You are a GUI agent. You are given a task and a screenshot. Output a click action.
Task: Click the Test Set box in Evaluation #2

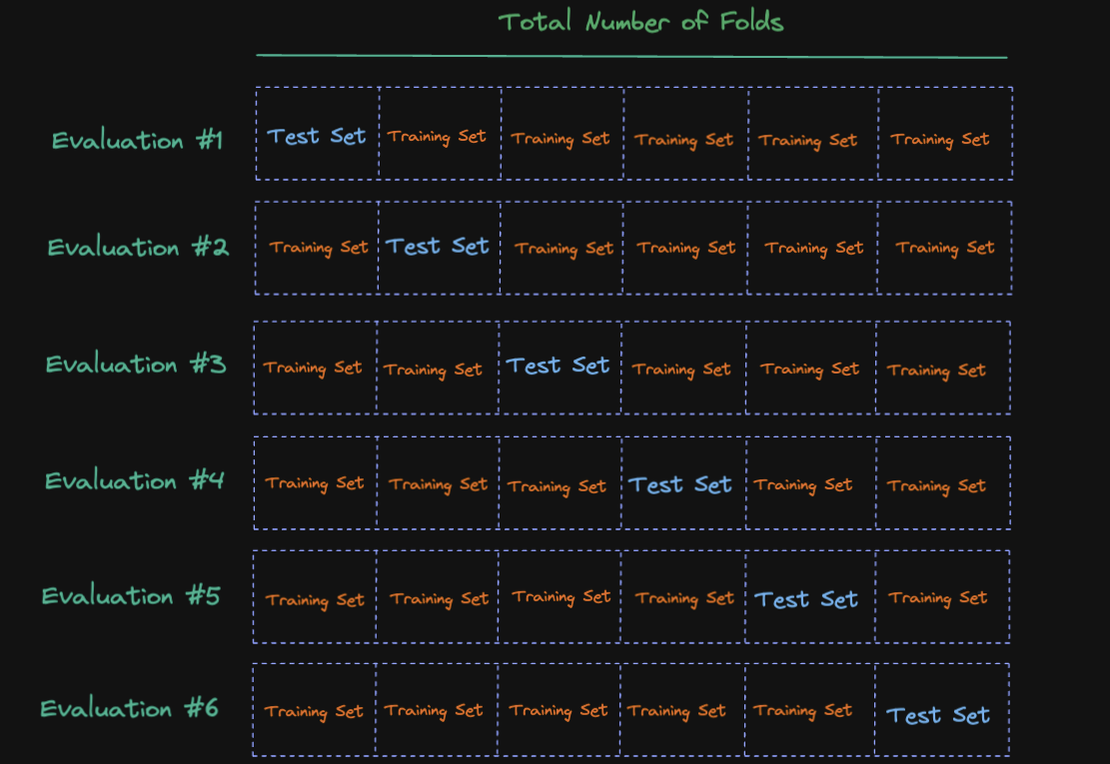pos(439,248)
